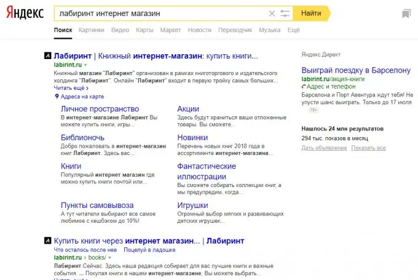Screen dimensions: 418x280
Task: Open the Фантастические иллюстрации sitelink
Action: 207,171
